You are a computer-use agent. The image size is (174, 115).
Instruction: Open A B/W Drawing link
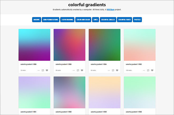tap(67, 20)
